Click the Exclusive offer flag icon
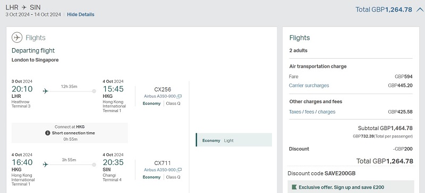 [x=294, y=187]
